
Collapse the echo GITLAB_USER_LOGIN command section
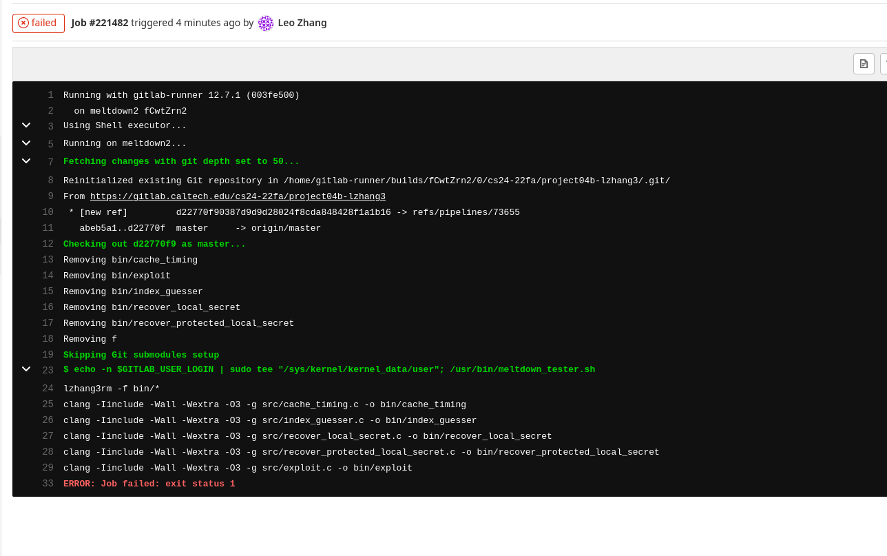(26, 369)
